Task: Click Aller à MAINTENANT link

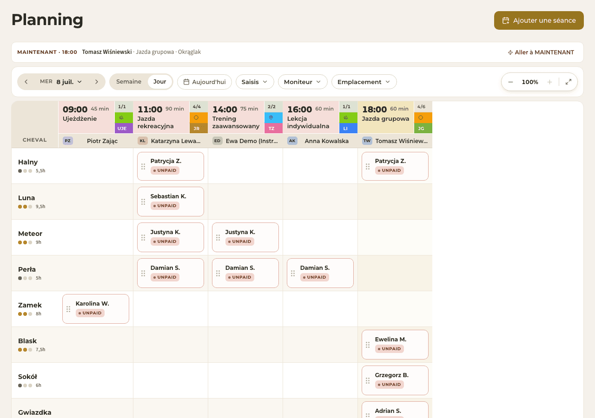Action: (541, 52)
